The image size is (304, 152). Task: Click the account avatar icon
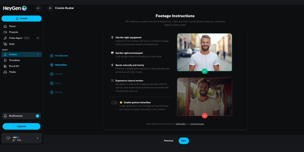coord(8,138)
